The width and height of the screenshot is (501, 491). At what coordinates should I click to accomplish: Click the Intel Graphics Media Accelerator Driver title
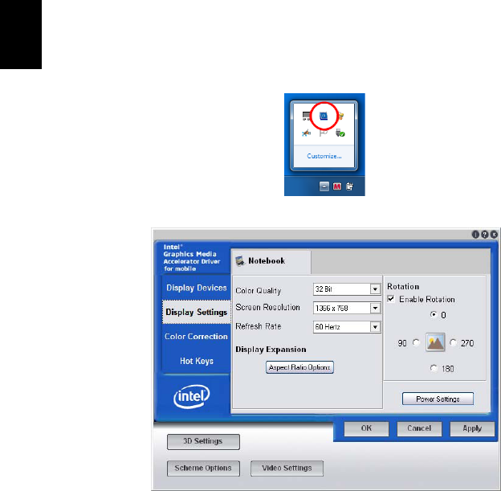(x=192, y=258)
